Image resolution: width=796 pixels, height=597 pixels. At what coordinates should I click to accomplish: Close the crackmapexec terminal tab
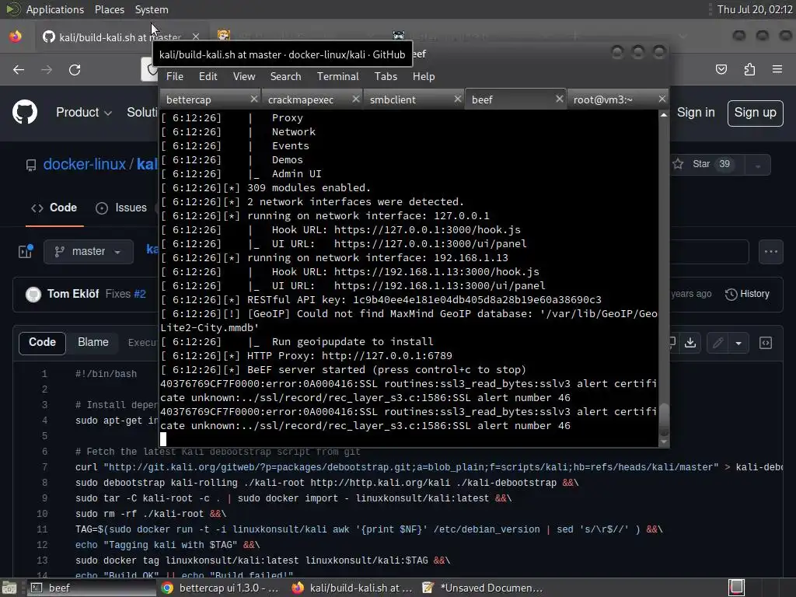[x=356, y=99]
